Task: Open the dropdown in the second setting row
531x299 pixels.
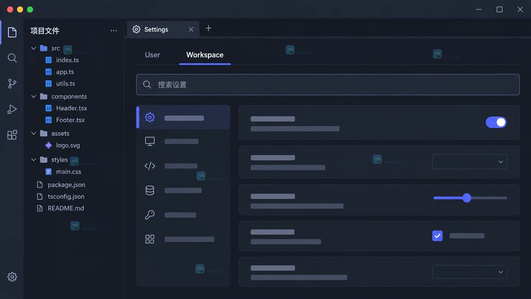Action: (x=470, y=162)
